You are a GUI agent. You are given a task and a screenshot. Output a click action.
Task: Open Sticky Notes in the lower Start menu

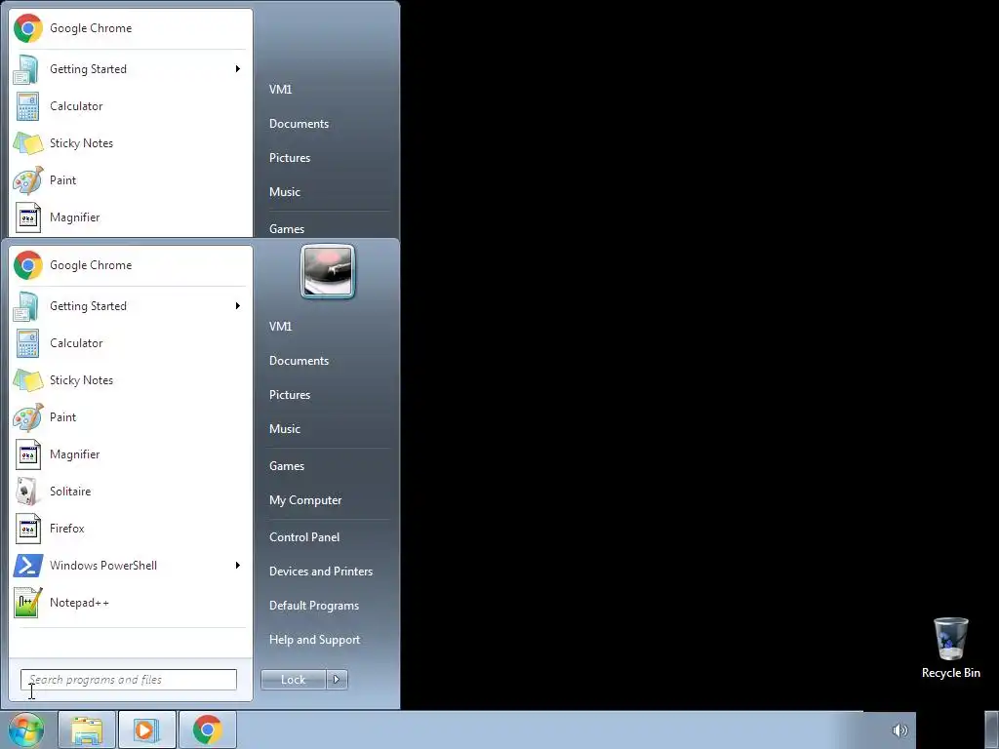tap(130, 379)
